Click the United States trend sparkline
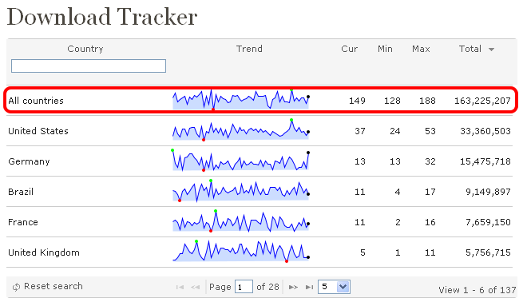The height and width of the screenshot is (306, 523). coord(241,129)
